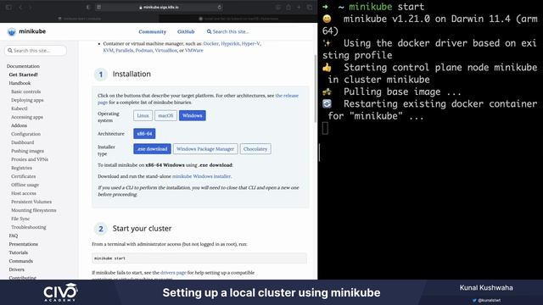543x305 pixels.
Task: Open Dashboard sidebar entry
Action: 23,142
